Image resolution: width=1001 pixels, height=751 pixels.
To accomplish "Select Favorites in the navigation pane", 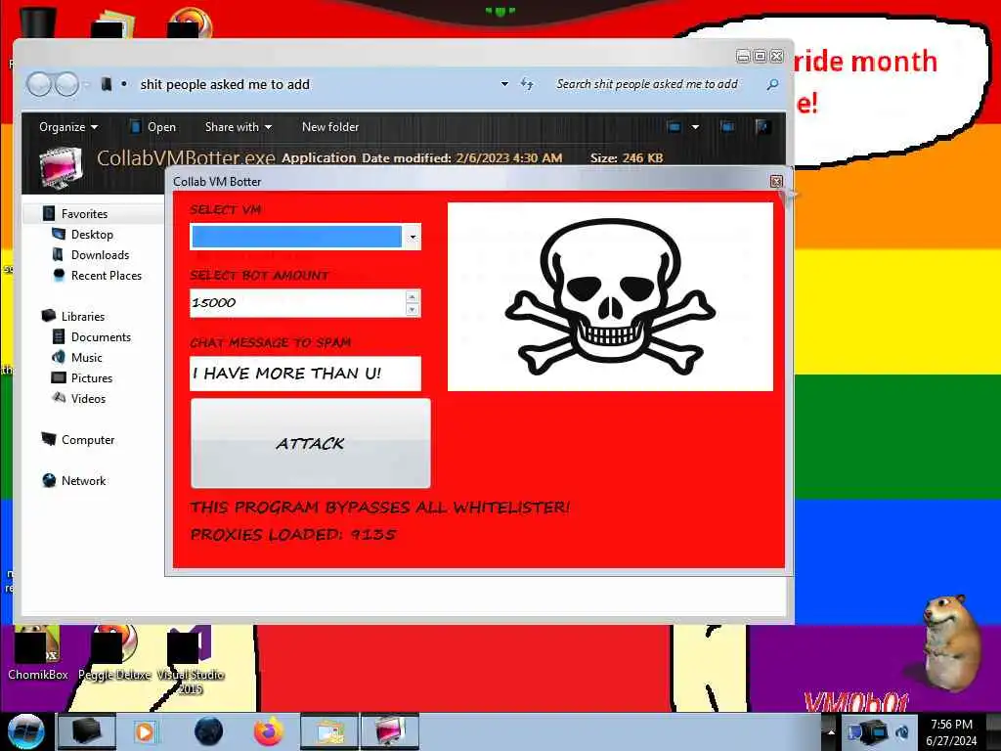I will pos(84,214).
